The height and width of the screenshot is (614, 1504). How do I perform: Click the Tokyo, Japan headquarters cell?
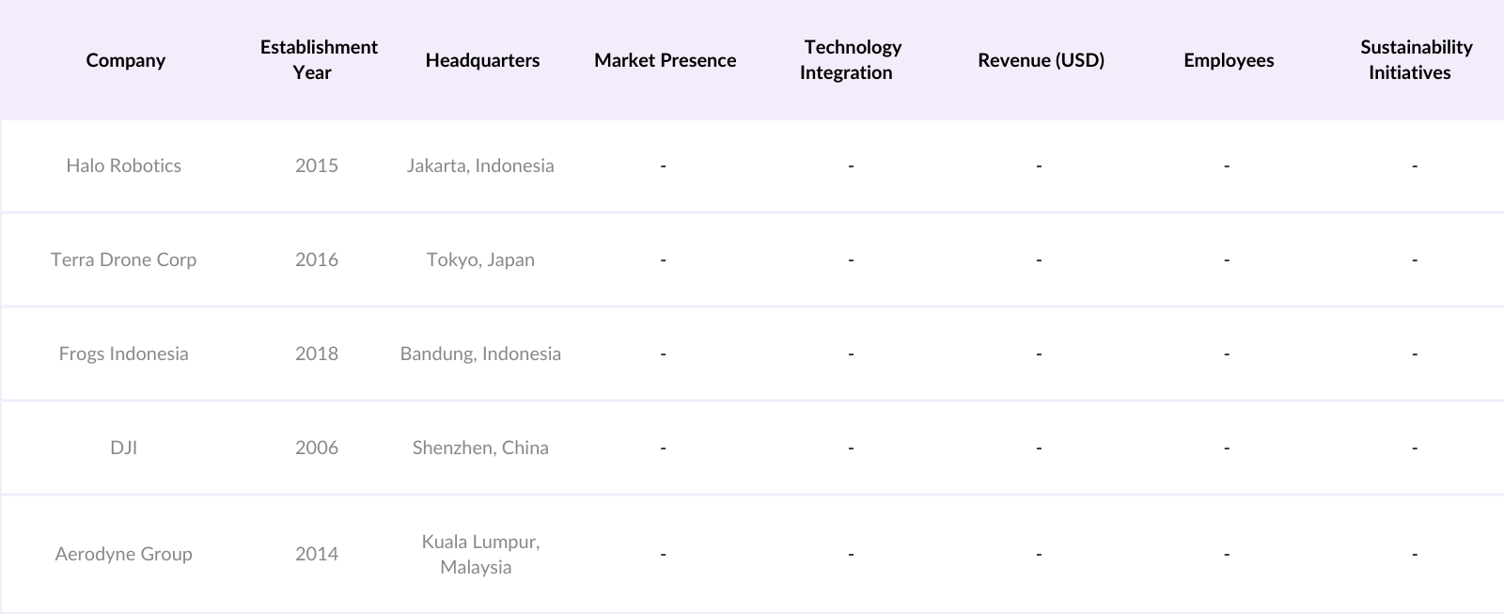480,260
